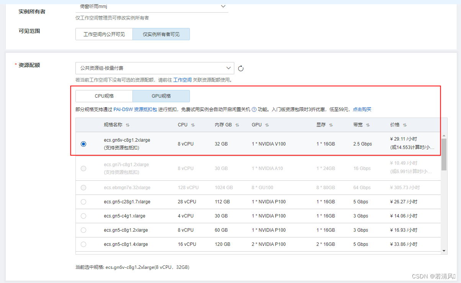Image resolution: width=461 pixels, height=283 pixels.
Task: Click the ¥ 33.86 /小时 price cell
Action: (404, 244)
